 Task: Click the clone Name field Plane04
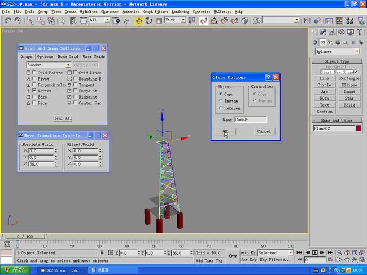coord(251,119)
